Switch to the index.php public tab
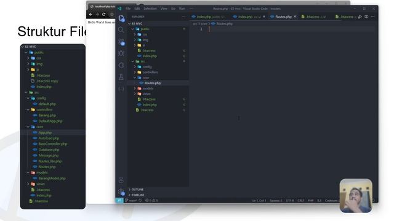Screen dimensions: 394x221 (x=208, y=17)
